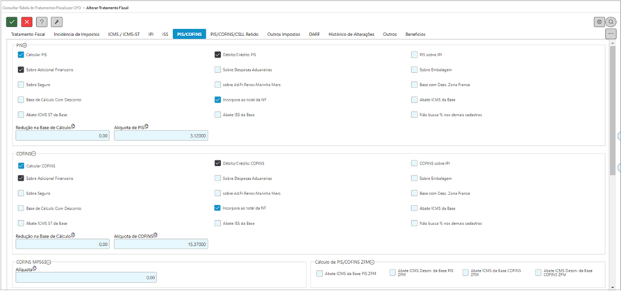Switch to the ICMS / ICMS-ST tab
This screenshot has width=621, height=291.
pyautogui.click(x=122, y=34)
